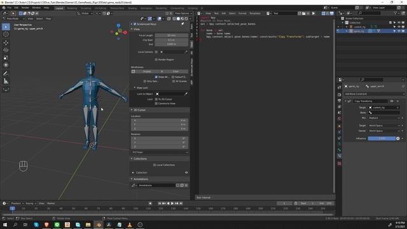Toggle the Camera to View checkbox
The width and height of the screenshot is (407, 229).
156,103
